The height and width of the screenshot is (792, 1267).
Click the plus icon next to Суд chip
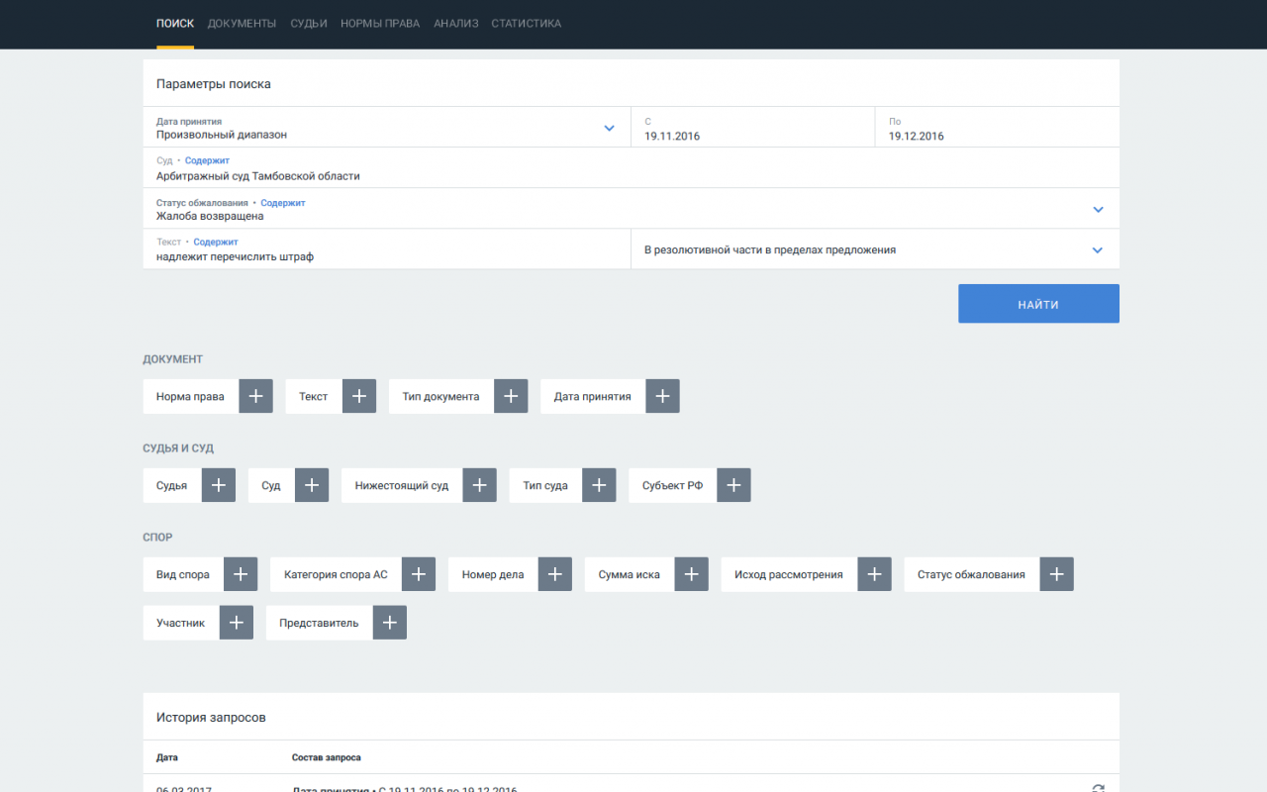[x=312, y=485]
